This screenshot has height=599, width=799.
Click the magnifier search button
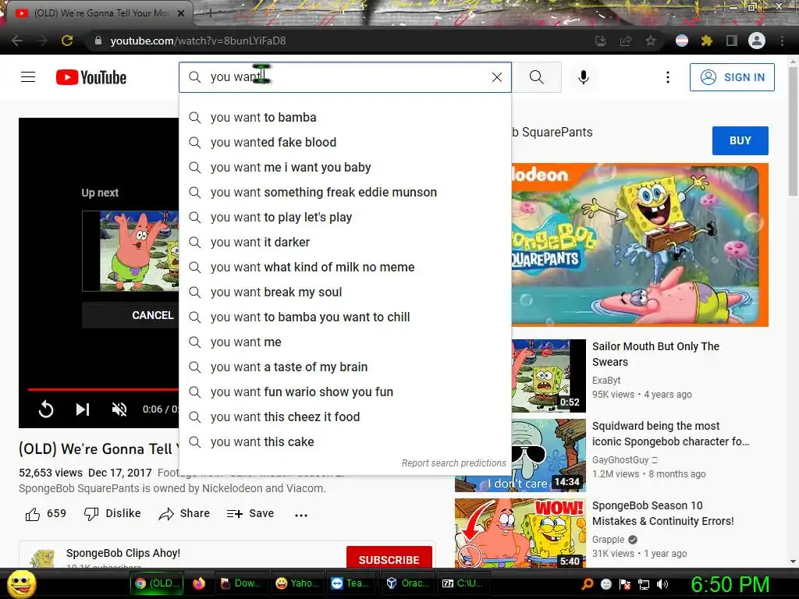(536, 77)
